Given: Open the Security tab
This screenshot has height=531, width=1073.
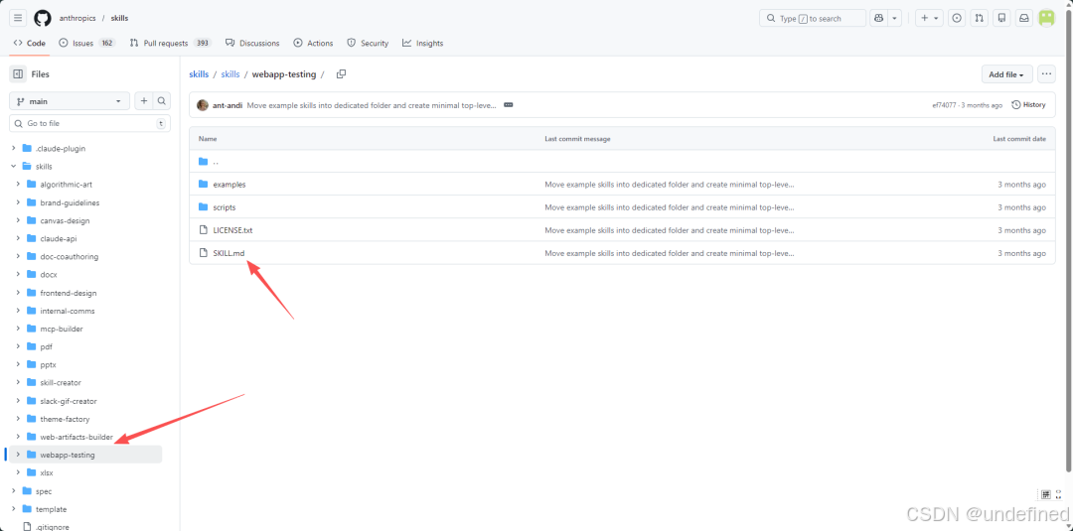Looking at the screenshot, I should (x=368, y=43).
